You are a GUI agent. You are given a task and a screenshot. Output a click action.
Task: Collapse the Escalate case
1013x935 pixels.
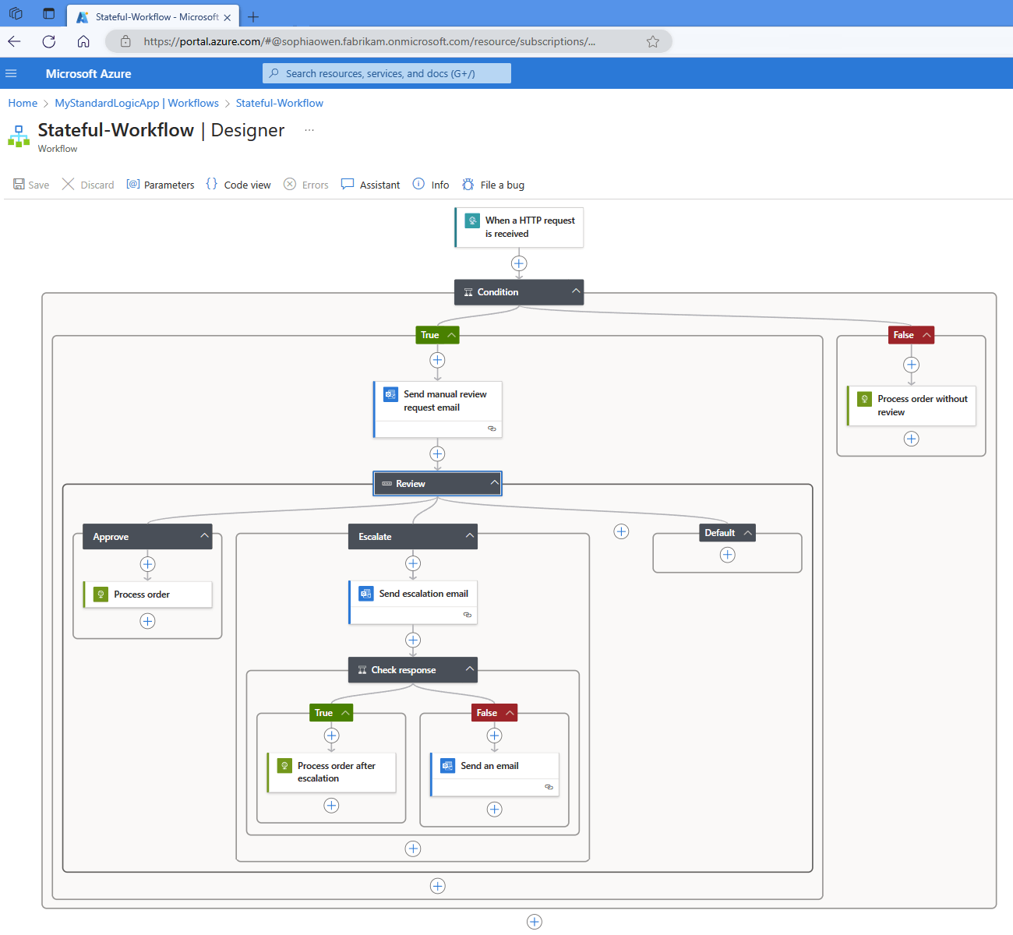[x=470, y=536]
